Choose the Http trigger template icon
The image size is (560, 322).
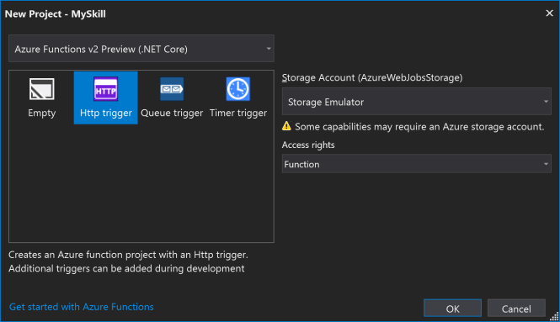point(106,89)
